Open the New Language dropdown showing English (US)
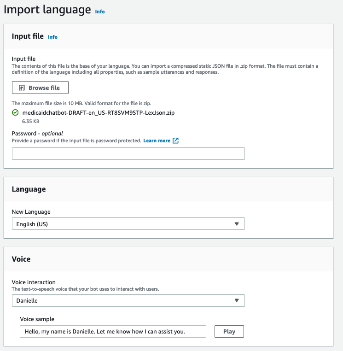This screenshot has width=343, height=351. pos(128,224)
